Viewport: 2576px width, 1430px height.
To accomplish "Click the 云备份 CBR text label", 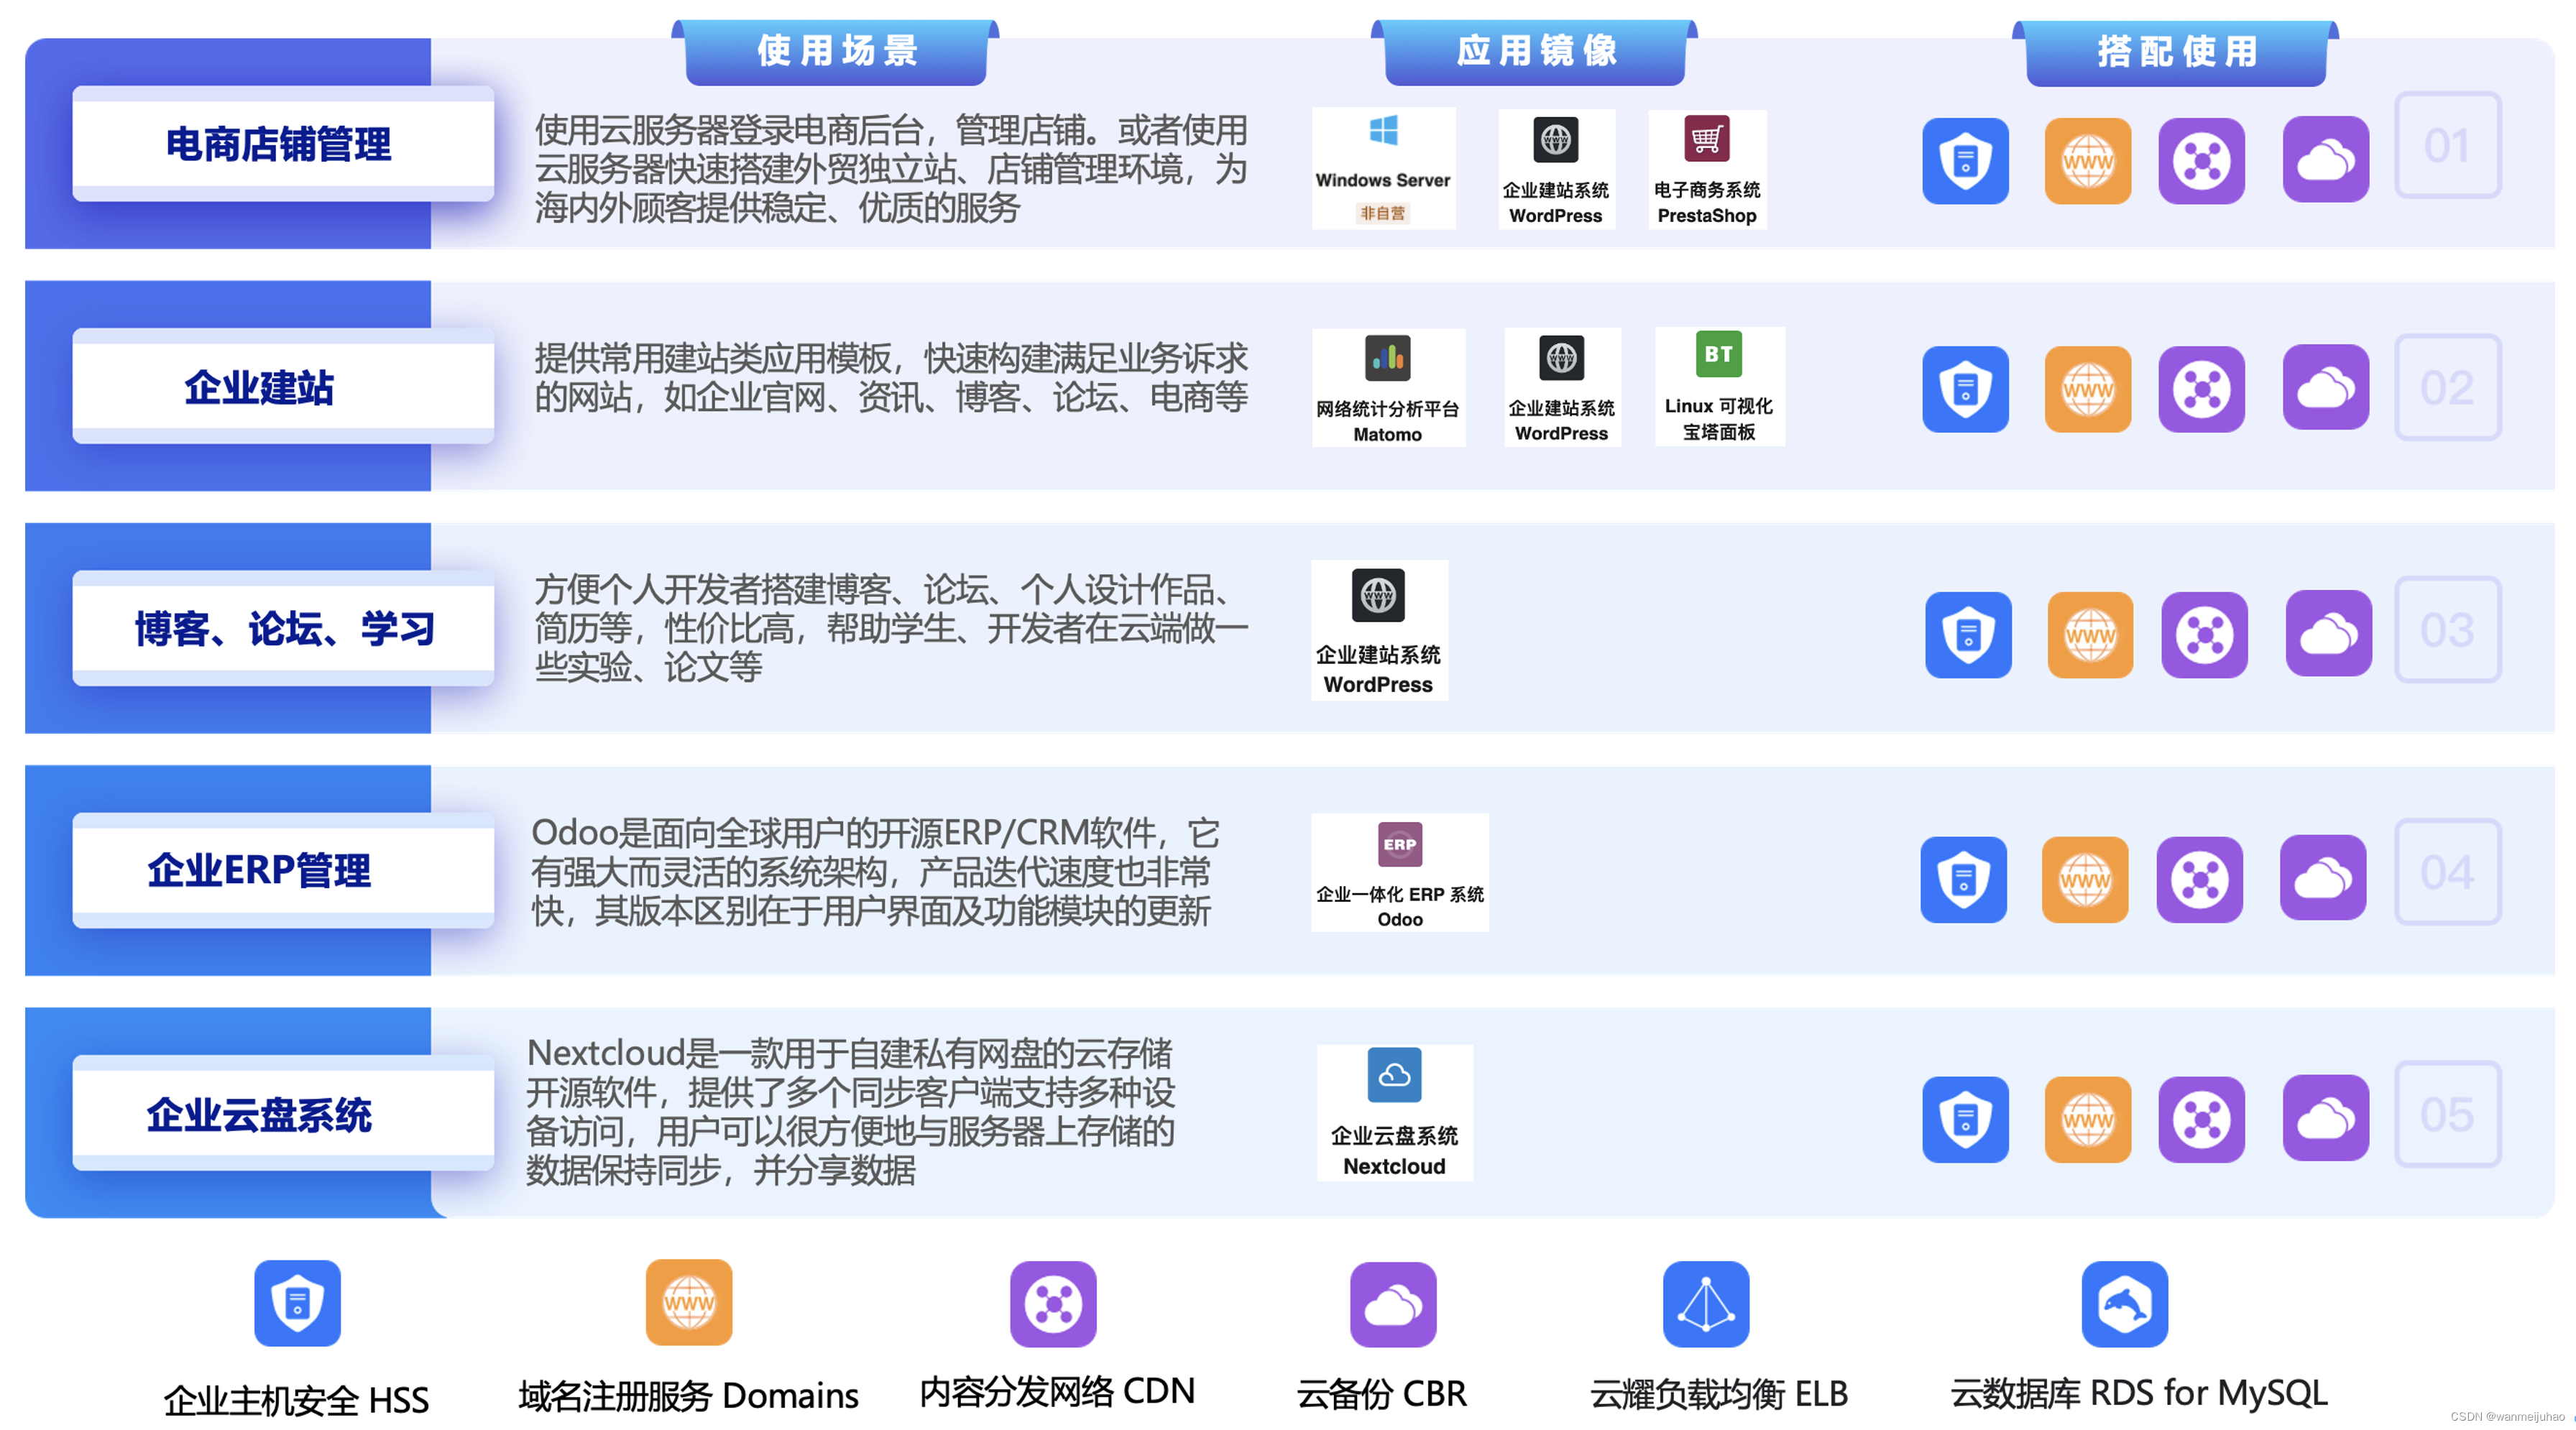I will click(x=1382, y=1393).
